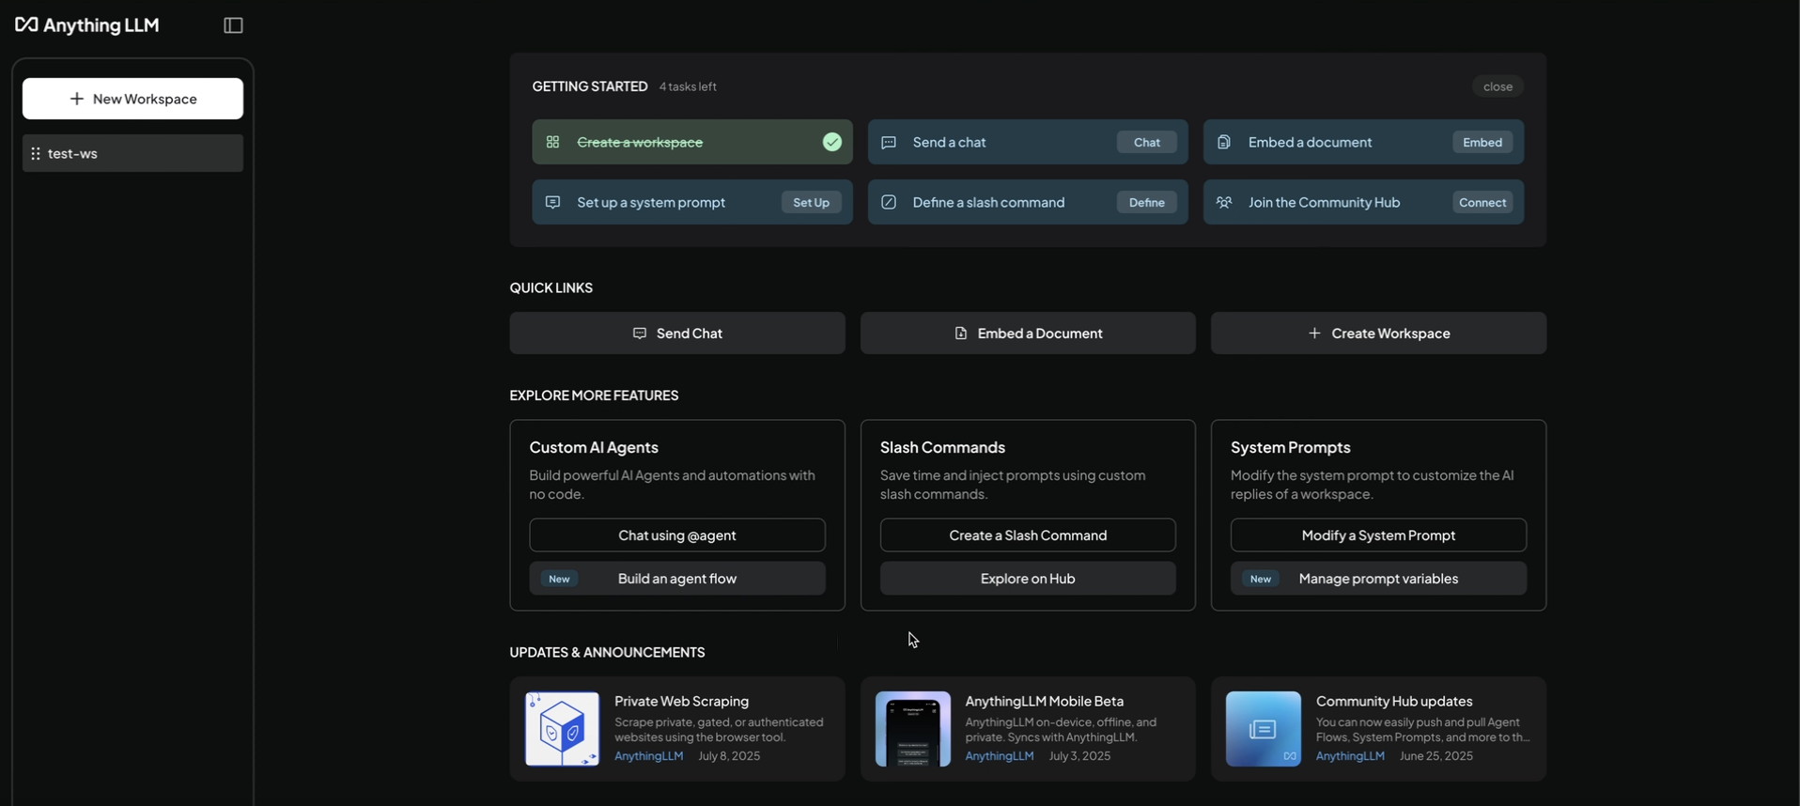Viewport: 1800px width, 806px height.
Task: Close the Getting Started panel
Action: (1497, 86)
